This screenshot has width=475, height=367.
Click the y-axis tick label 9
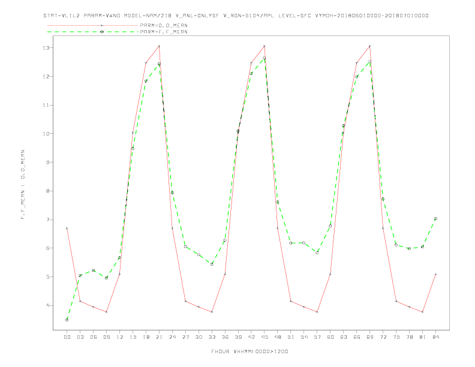tap(47, 163)
